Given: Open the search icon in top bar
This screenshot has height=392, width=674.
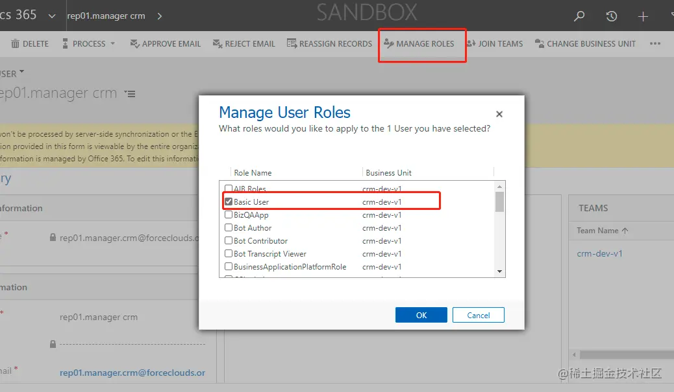Looking at the screenshot, I should point(579,16).
